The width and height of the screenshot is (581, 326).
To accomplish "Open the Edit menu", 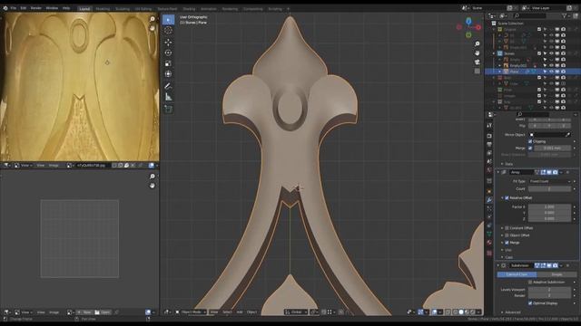I will point(24,8).
